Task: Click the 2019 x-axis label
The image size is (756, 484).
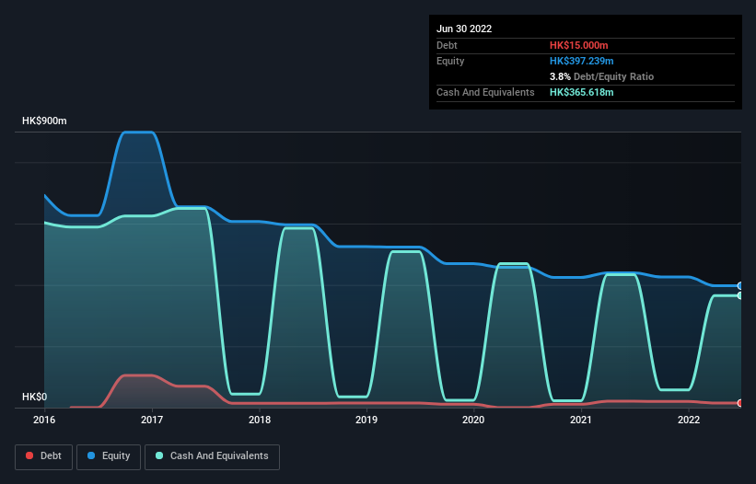Action: point(366,420)
